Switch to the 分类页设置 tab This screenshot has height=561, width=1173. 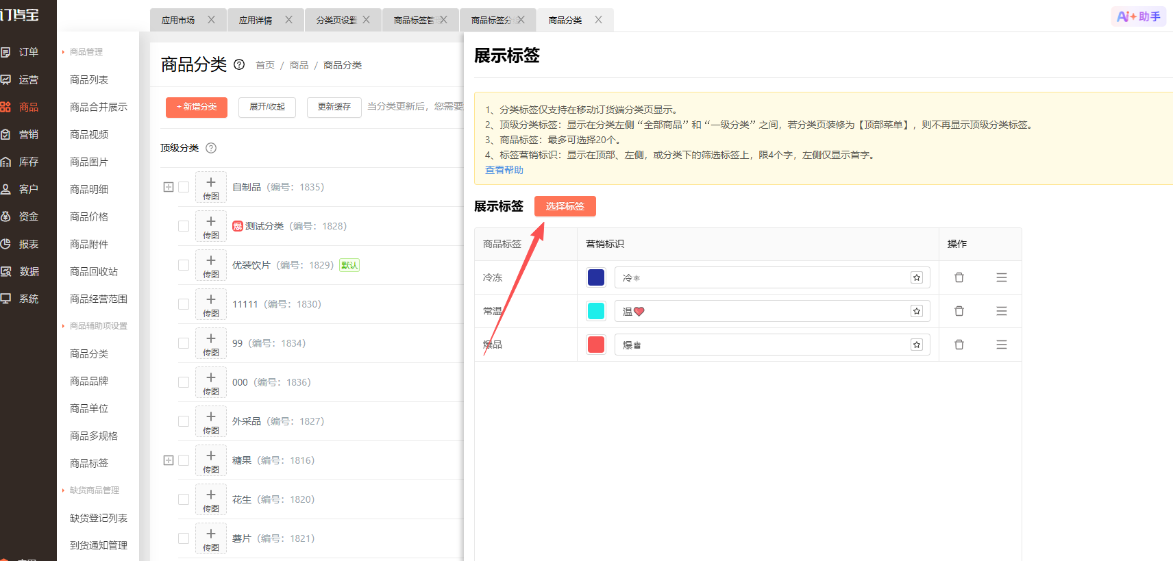(336, 21)
